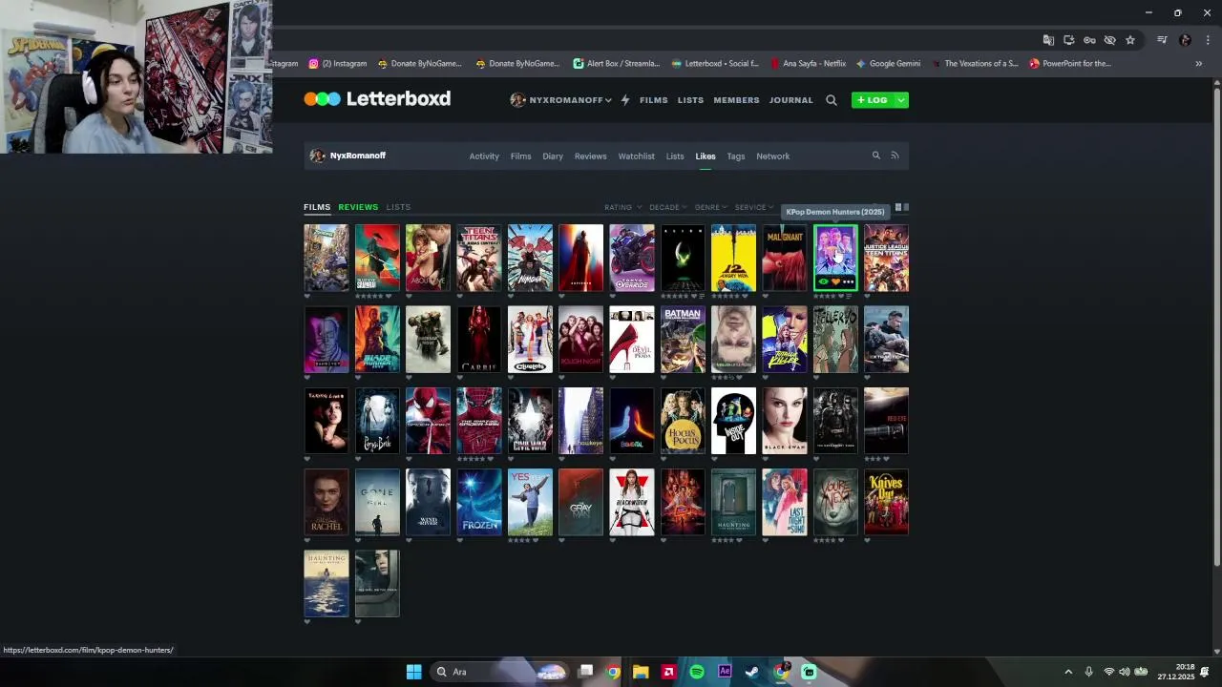Toggle like heart on KPop Demon Hunters poster
1222x687 pixels.
click(835, 282)
